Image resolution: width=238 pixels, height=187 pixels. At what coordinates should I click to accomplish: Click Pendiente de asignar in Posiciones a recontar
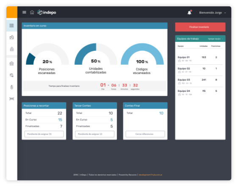(44, 134)
